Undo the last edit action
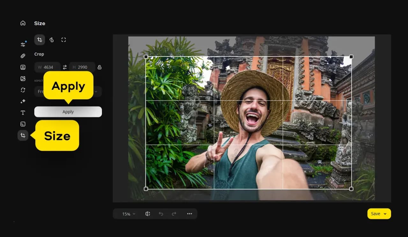The height and width of the screenshot is (237, 408). tap(161, 214)
